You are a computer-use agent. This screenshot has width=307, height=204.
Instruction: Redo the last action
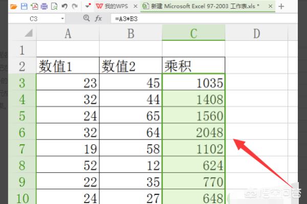(x=75, y=7)
